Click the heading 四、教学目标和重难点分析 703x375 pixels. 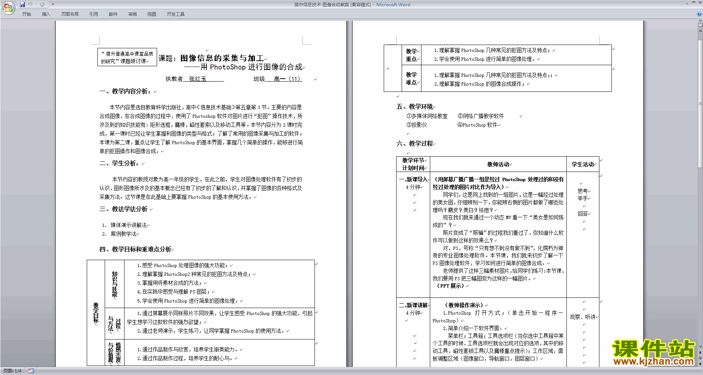tap(135, 249)
